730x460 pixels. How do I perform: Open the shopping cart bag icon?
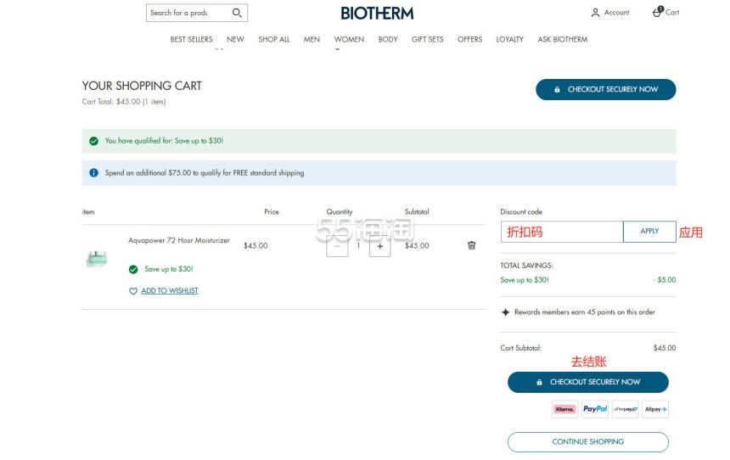(x=657, y=12)
